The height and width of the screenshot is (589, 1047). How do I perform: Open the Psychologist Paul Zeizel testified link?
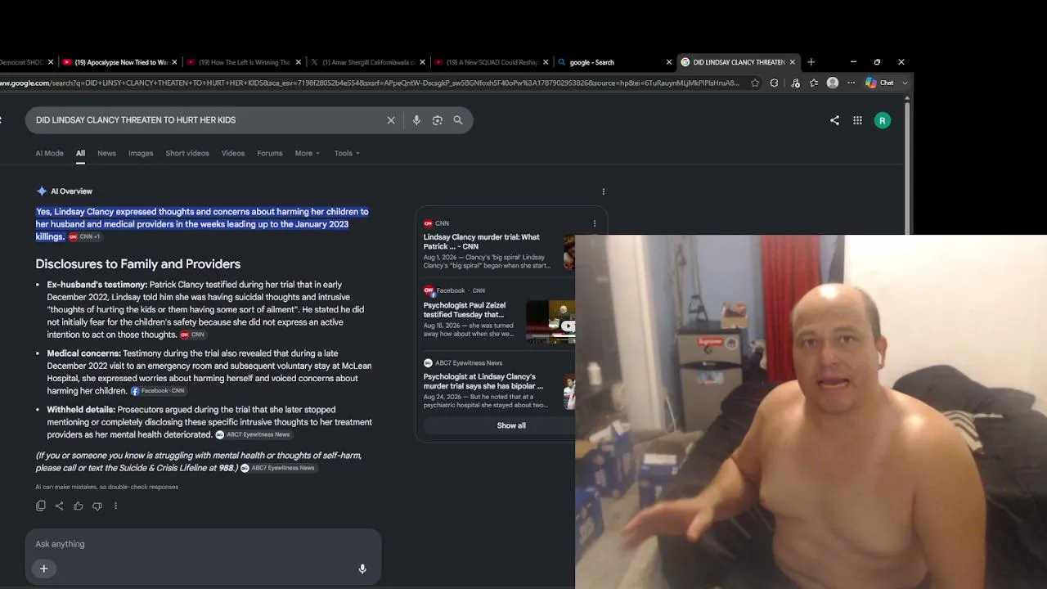pos(464,309)
